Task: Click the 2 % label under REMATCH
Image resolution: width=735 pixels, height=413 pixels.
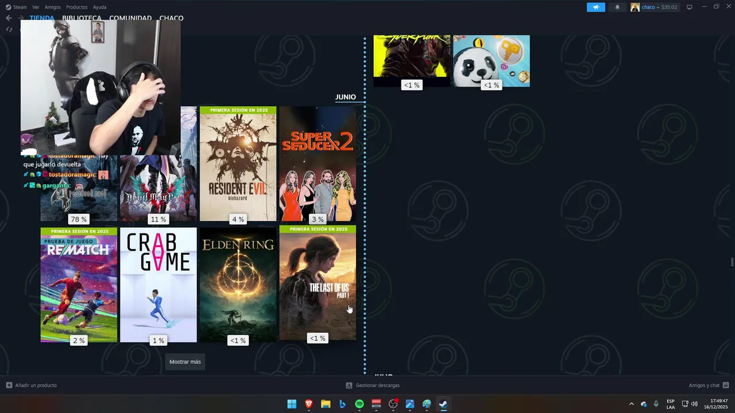Action: coord(79,340)
